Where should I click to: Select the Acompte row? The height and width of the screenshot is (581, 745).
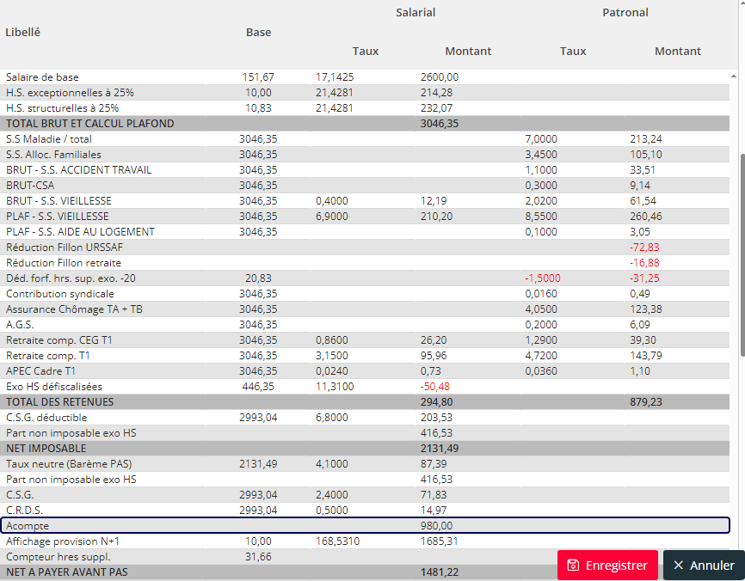366,525
